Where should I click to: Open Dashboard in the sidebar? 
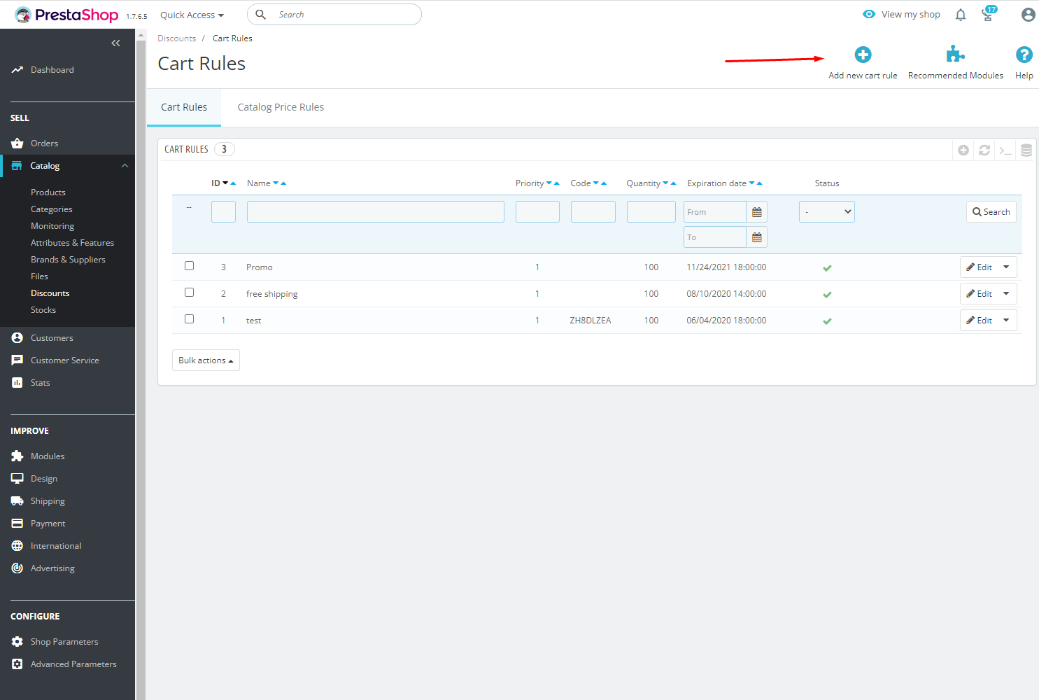click(52, 70)
